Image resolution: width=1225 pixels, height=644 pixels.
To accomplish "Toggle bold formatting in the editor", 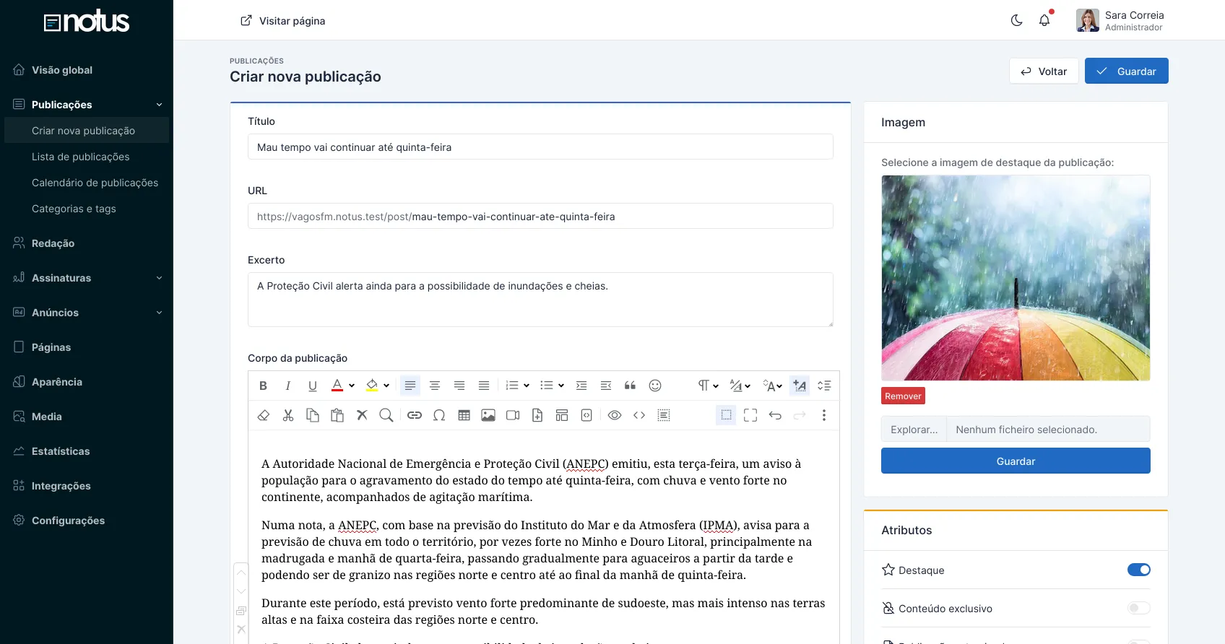I will [x=263, y=386].
